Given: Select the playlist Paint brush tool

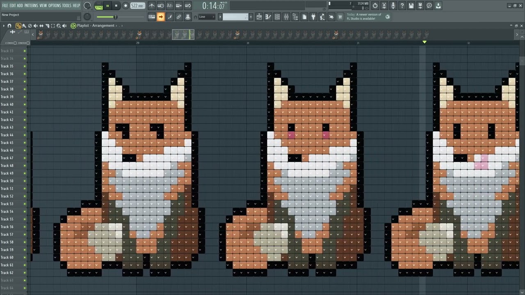Looking at the screenshot, I should pos(24,25).
